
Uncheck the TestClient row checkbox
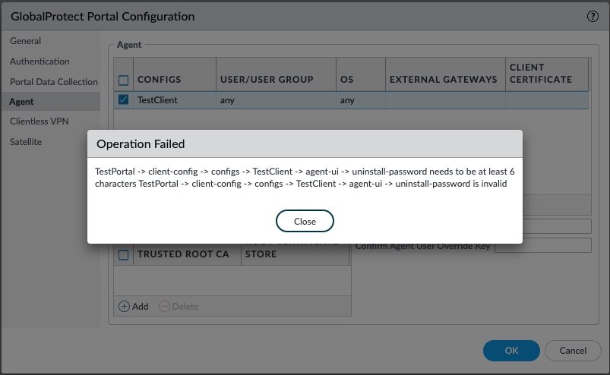coord(124,99)
